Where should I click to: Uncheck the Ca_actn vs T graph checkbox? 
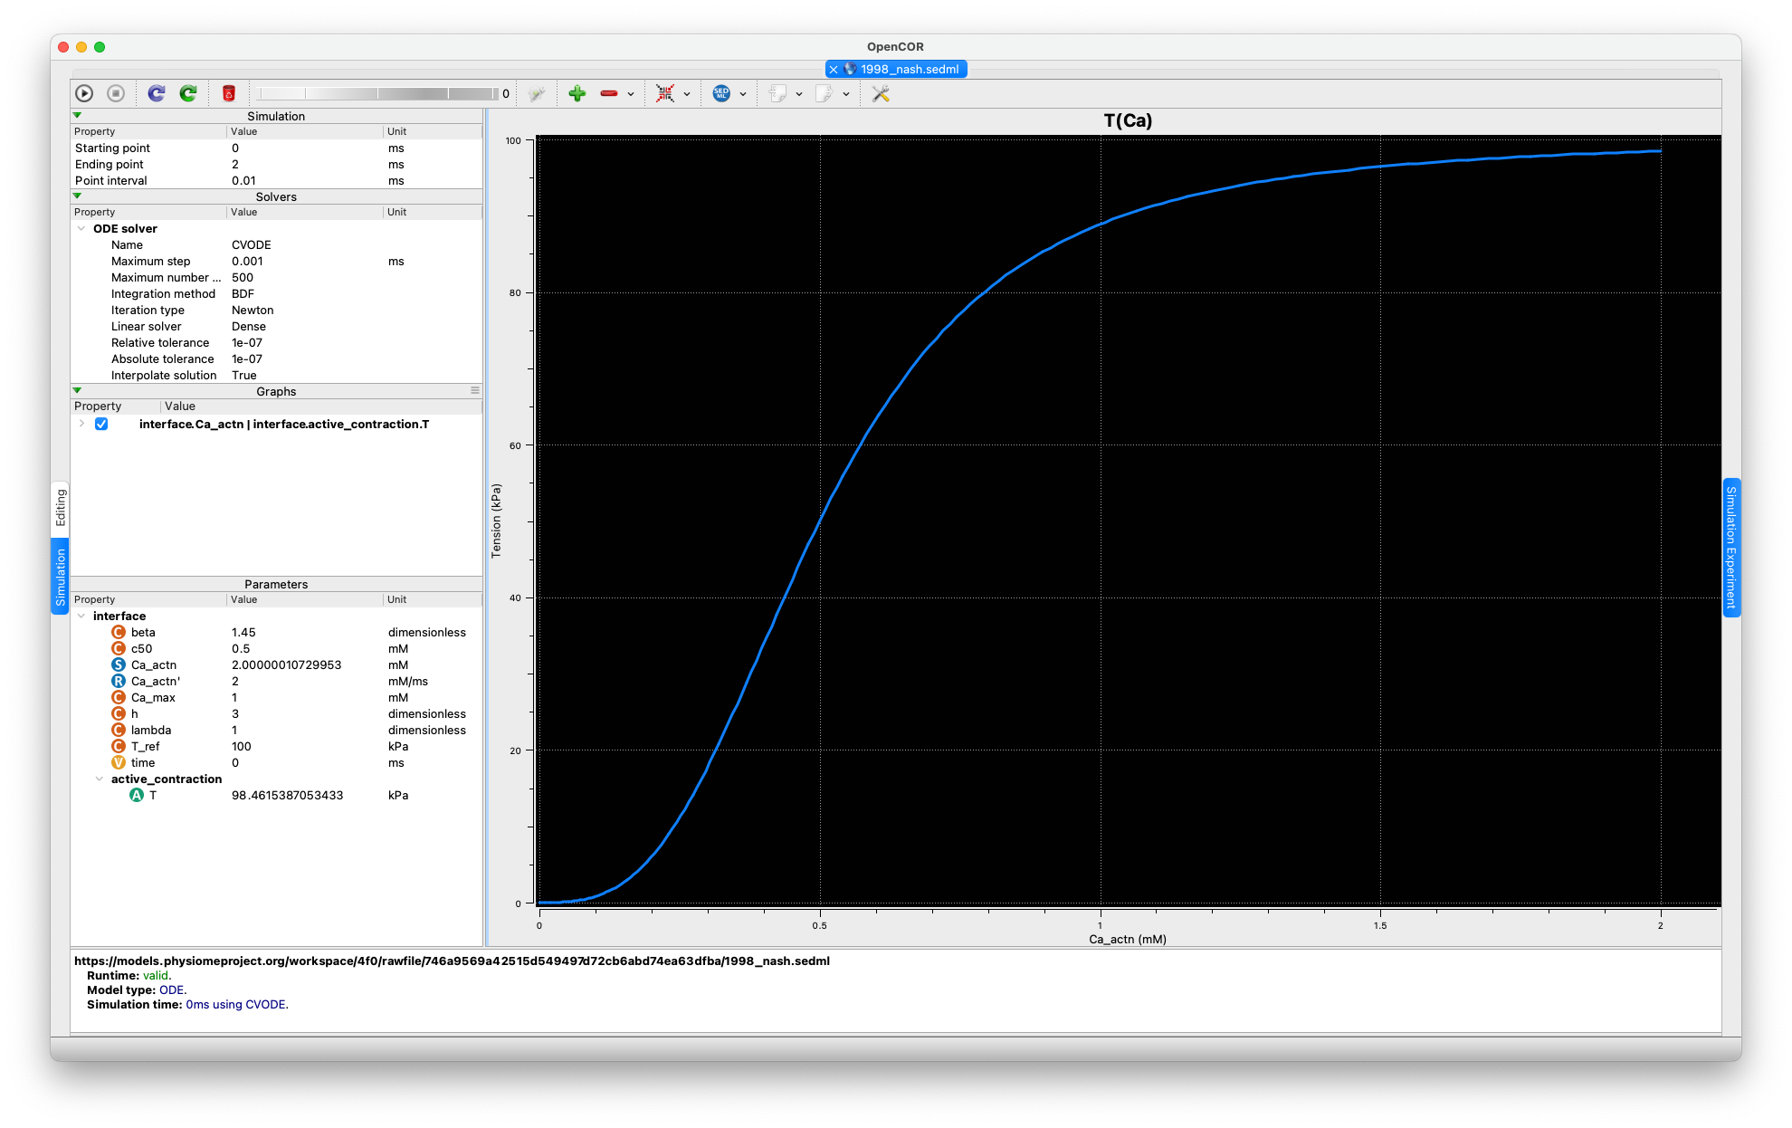(x=101, y=425)
